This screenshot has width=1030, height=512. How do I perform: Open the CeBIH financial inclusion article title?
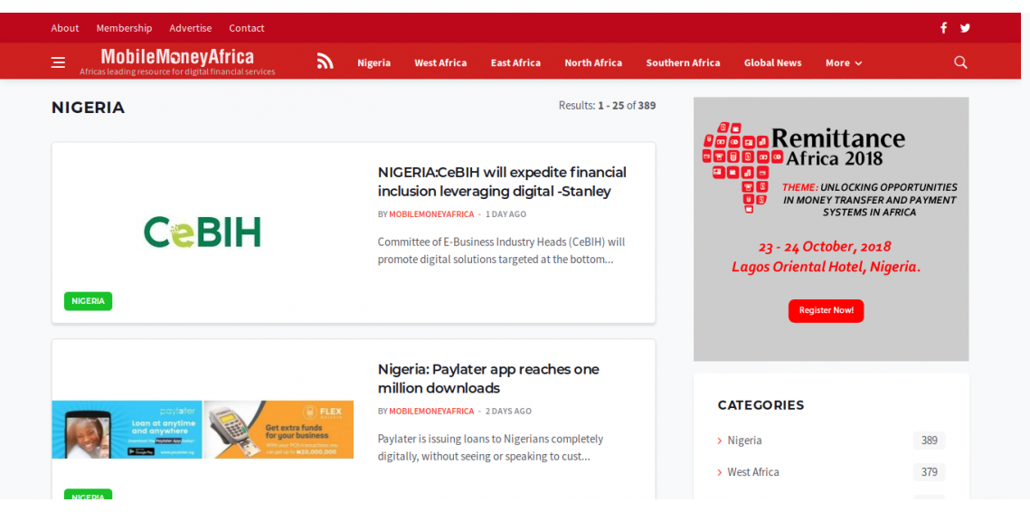502,182
